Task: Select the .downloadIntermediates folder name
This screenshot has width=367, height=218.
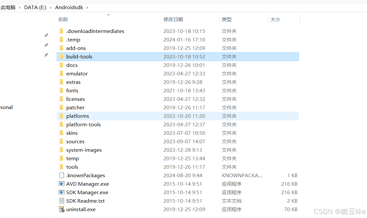Action: pyautogui.click(x=95, y=31)
